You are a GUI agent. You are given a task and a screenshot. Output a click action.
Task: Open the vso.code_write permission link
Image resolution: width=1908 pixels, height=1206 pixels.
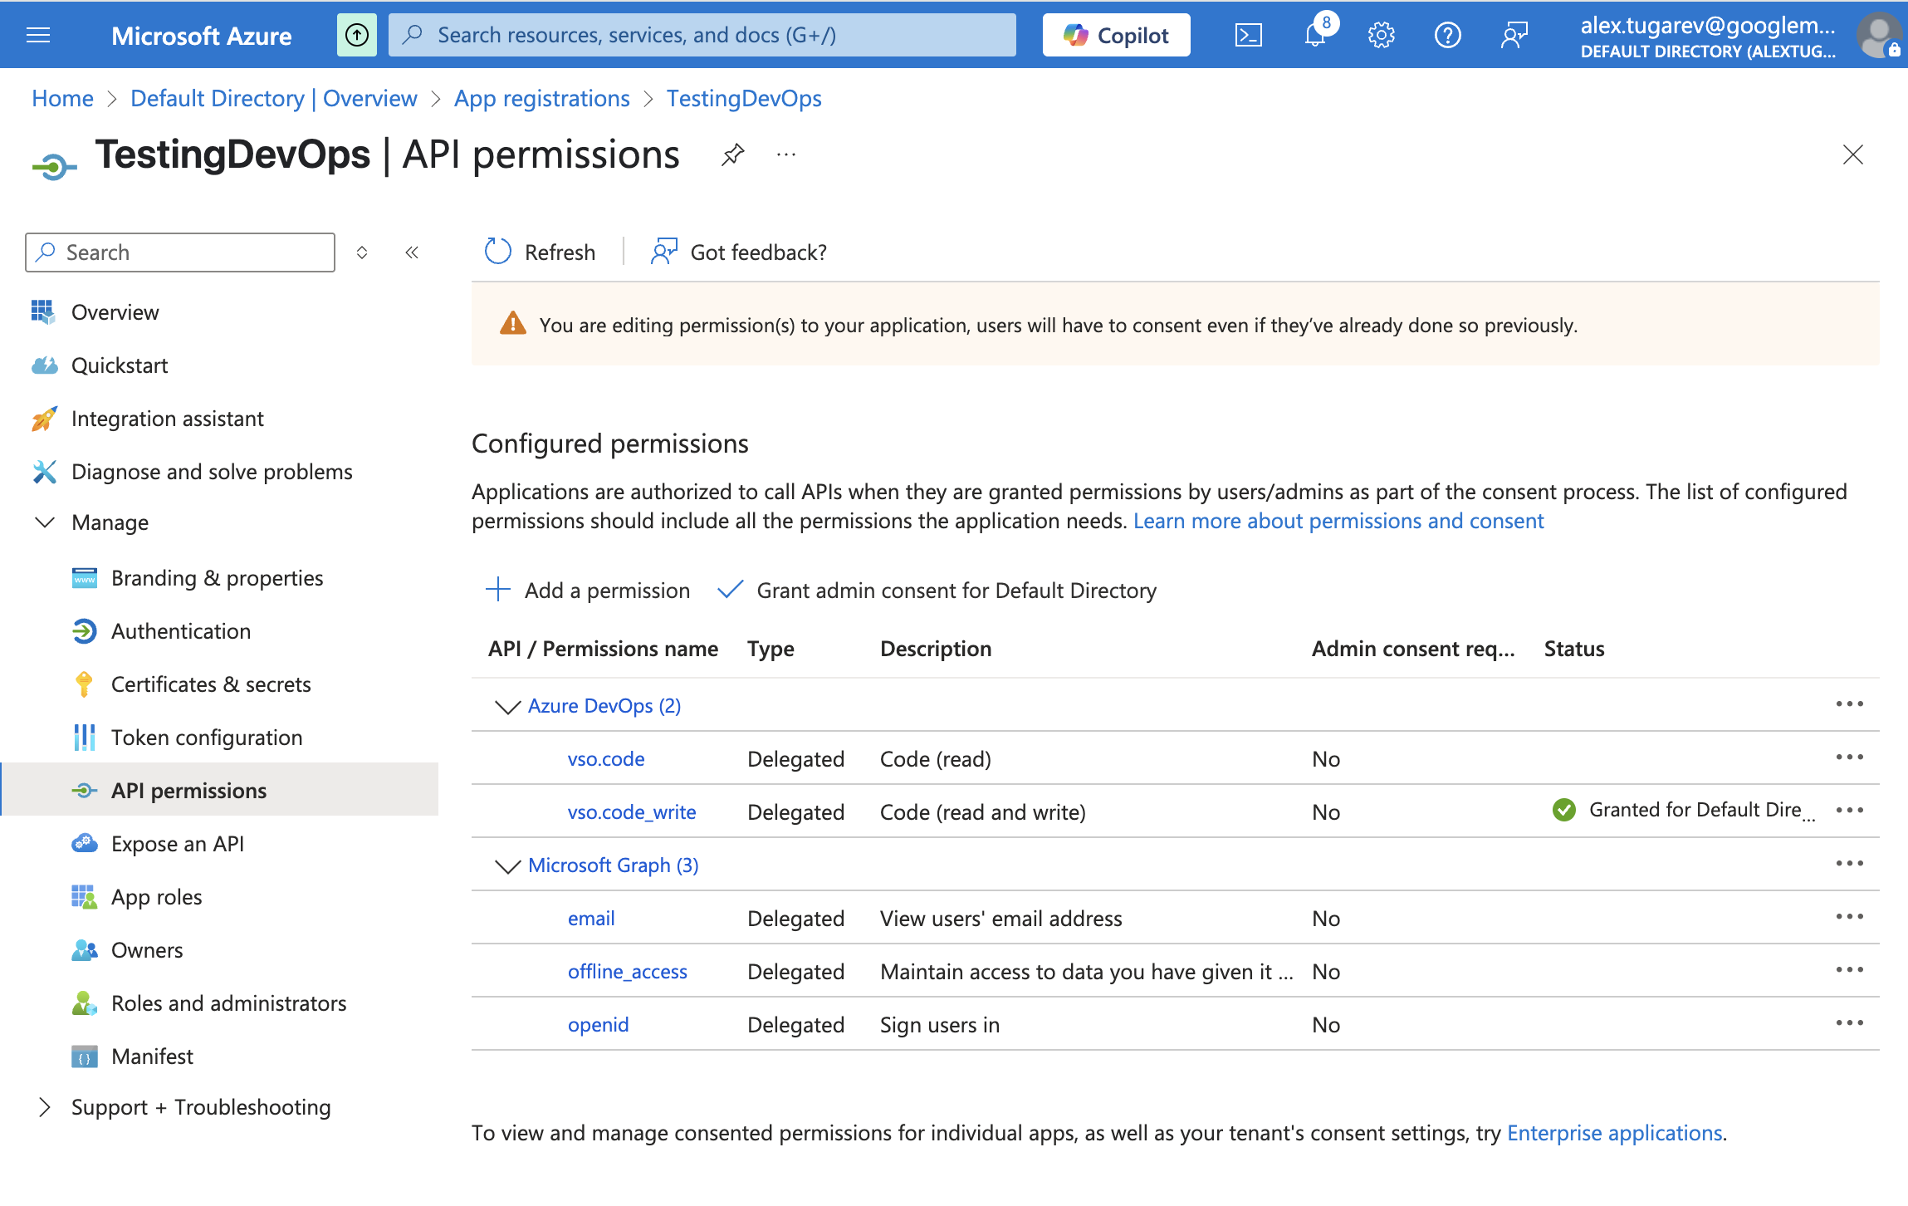pos(632,812)
